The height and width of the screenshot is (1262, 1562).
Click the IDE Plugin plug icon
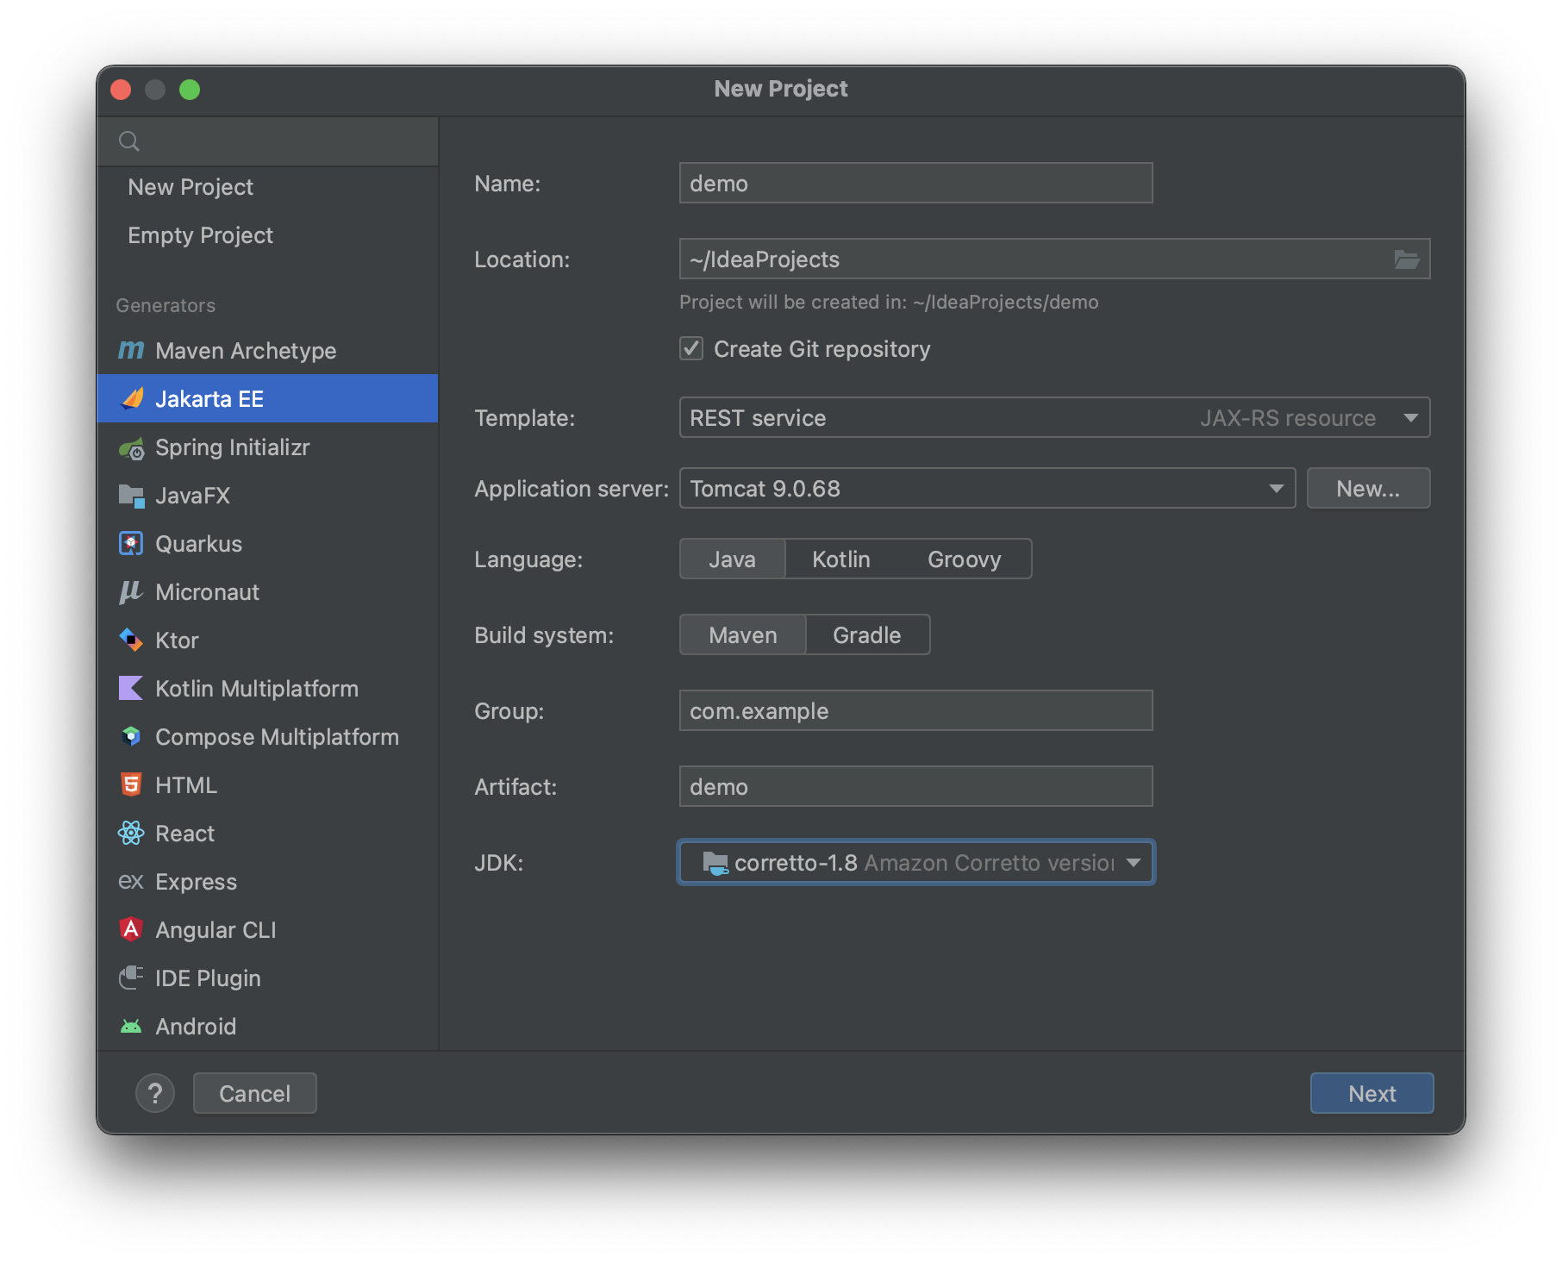[x=131, y=978]
